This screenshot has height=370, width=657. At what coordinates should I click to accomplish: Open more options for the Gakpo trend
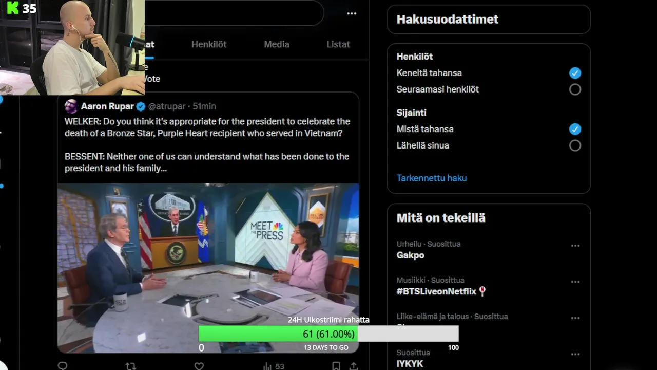(x=575, y=246)
